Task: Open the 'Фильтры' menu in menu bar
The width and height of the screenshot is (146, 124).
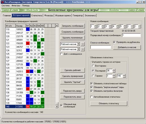Action: pos(16,6)
